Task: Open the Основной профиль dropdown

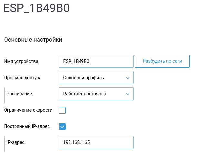Action: (96, 78)
